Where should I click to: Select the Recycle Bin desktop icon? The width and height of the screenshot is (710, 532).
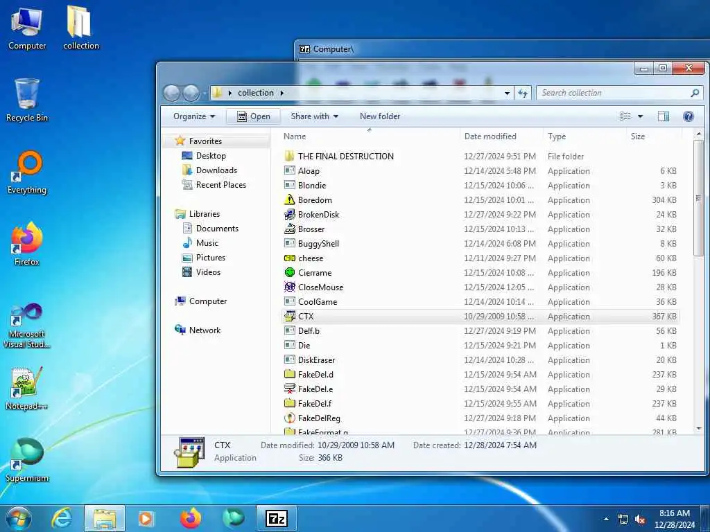point(27,100)
